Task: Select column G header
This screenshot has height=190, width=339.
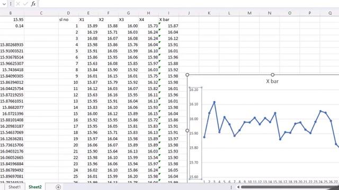Action: coord(128,13)
